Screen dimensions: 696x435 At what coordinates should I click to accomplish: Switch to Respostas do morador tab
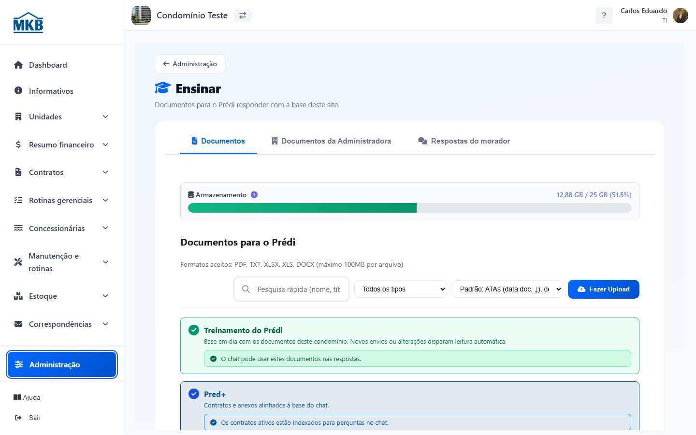(464, 141)
